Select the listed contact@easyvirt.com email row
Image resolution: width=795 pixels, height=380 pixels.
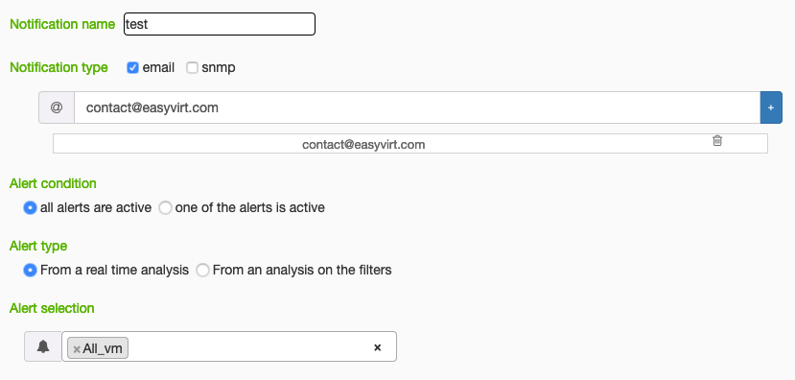(410, 144)
